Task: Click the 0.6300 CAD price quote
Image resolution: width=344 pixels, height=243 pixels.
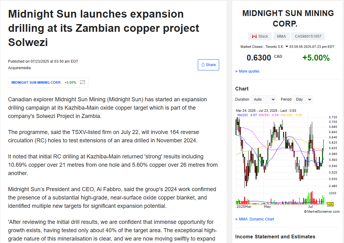Action: coord(264,58)
